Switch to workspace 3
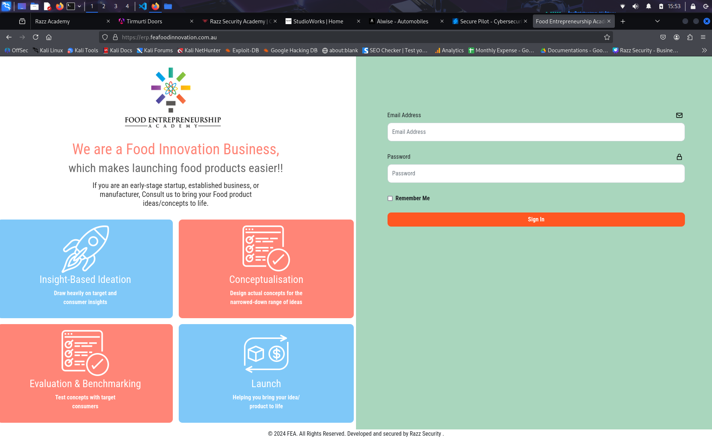This screenshot has width=712, height=445. click(x=115, y=6)
